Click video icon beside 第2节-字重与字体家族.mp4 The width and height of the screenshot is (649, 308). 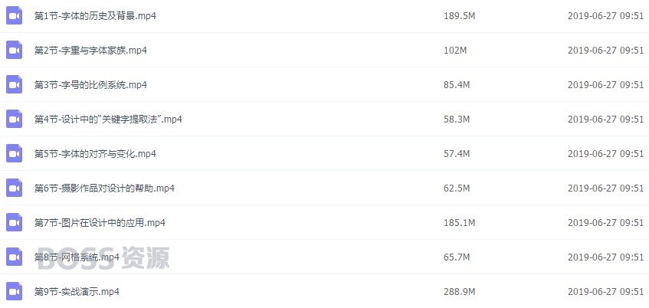(x=14, y=51)
